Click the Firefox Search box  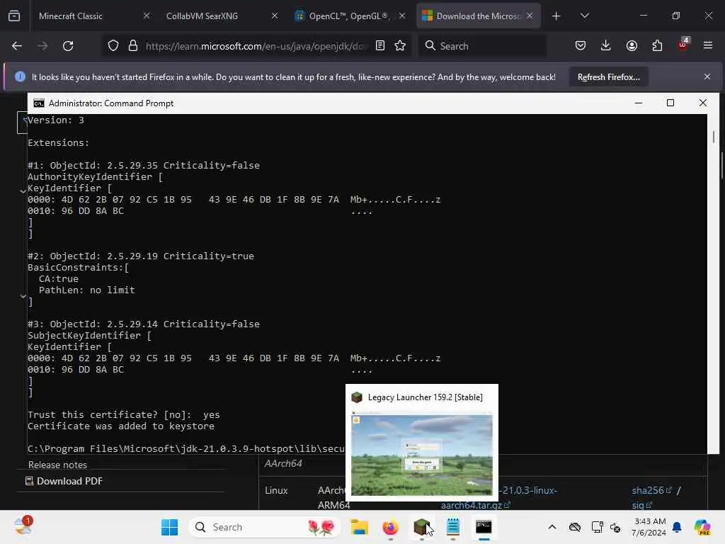482,46
